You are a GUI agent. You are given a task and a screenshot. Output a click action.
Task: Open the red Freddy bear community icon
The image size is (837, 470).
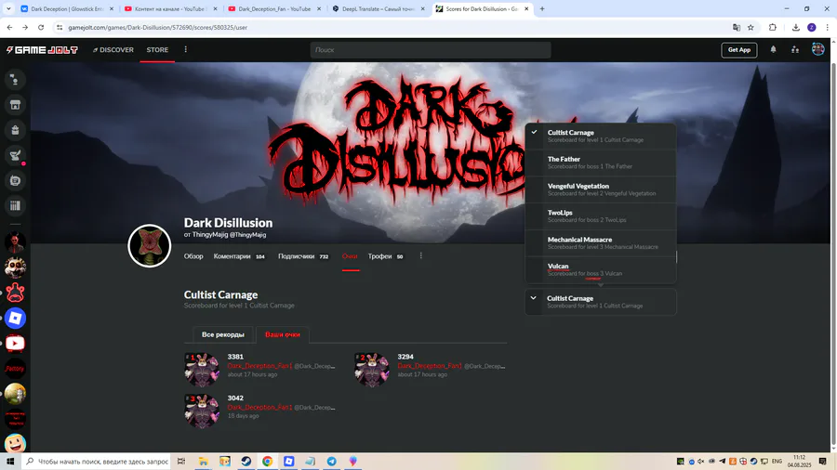(x=15, y=293)
